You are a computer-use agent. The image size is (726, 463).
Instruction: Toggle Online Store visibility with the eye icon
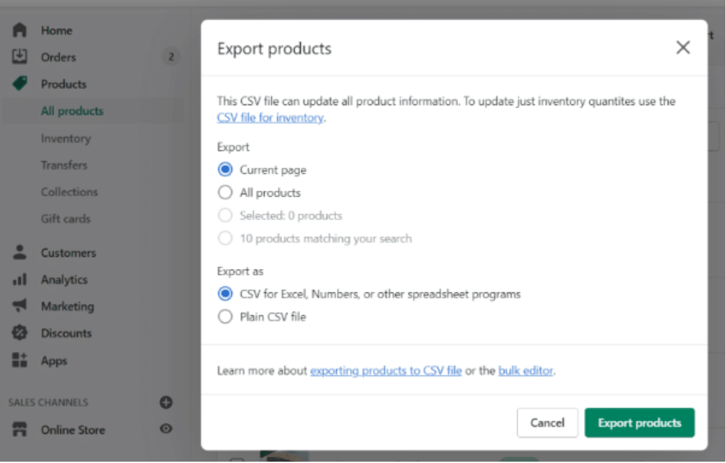(x=165, y=430)
